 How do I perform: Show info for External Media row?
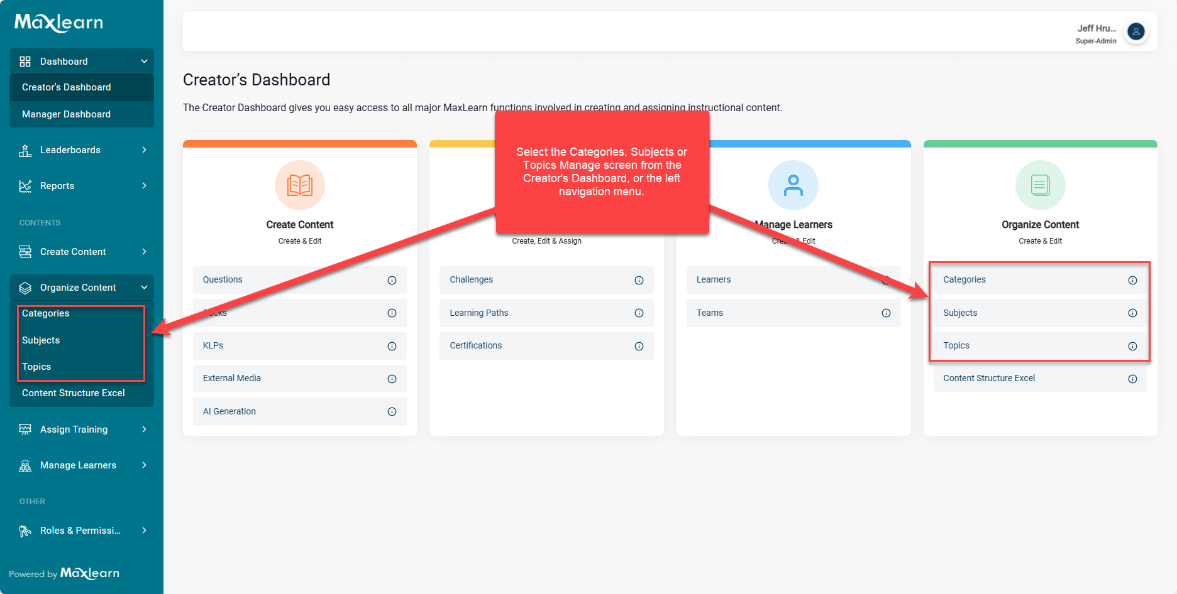[x=392, y=379]
